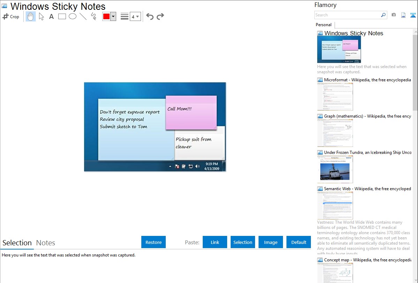418x283 pixels.
Task: Click the magnifier search icon
Action: [x=383, y=15]
